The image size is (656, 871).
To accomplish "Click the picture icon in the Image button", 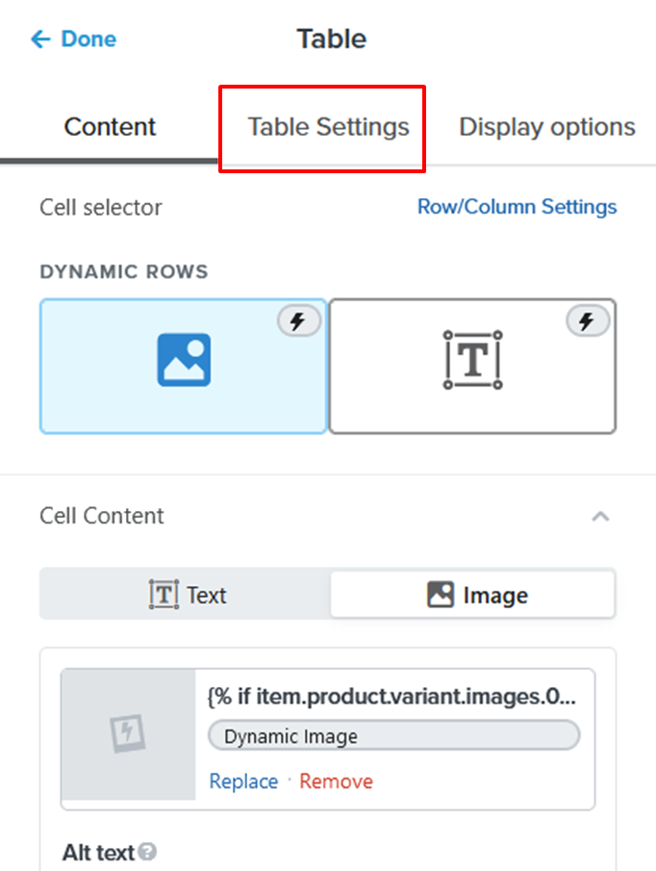I will click(x=441, y=595).
